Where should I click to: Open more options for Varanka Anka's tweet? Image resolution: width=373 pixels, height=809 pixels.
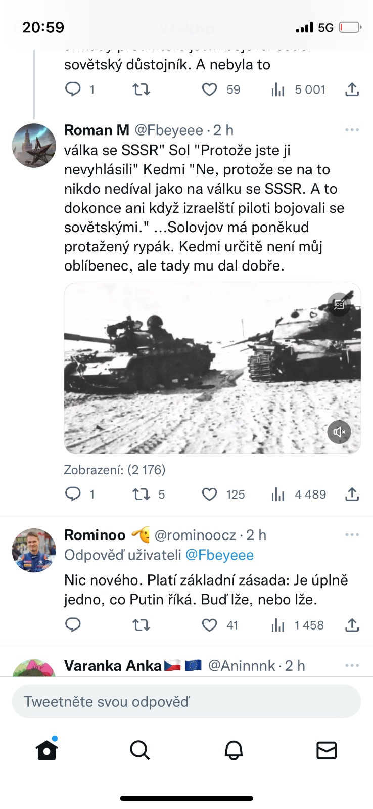point(352,665)
